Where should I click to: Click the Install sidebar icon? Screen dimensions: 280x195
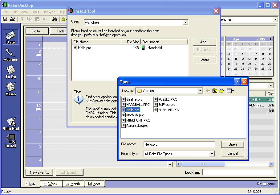(x=11, y=141)
